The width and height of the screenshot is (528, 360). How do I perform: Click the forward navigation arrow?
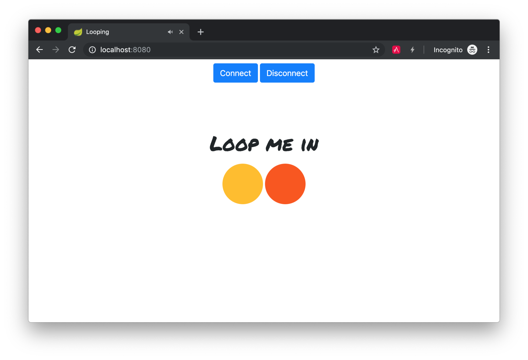click(56, 50)
